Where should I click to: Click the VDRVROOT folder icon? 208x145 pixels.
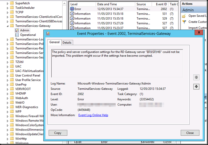(x=12, y=89)
